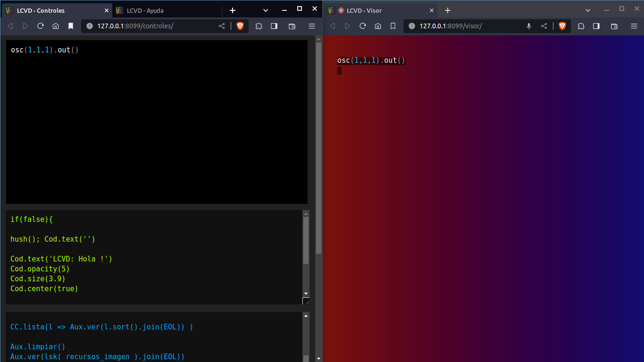Open home page in Controles window
The width and height of the screenshot is (644, 362).
coord(56,26)
